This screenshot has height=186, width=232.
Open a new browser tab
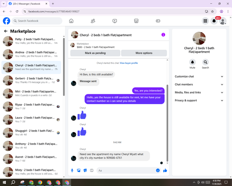tap(53, 4)
